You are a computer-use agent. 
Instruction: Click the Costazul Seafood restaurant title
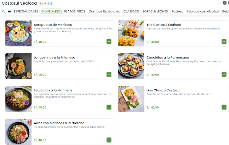[x=19, y=3]
